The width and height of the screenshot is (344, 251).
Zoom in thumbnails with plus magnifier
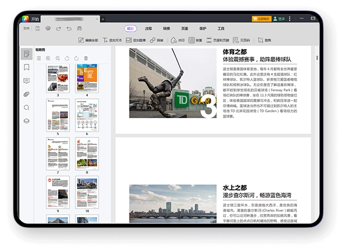click(48, 58)
